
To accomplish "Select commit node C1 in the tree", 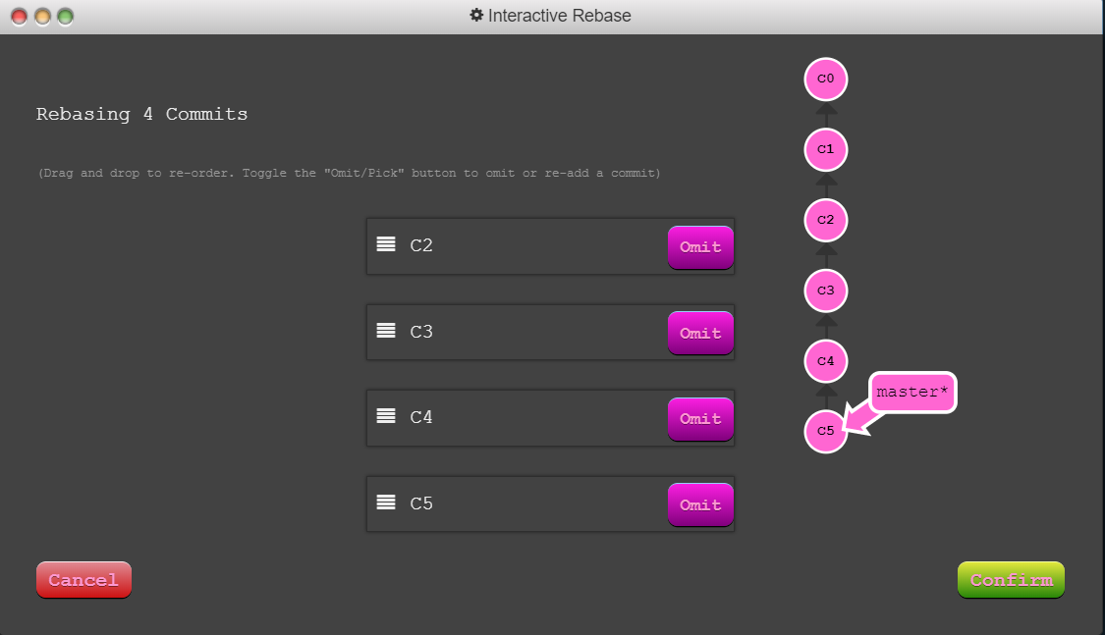I will [x=825, y=149].
